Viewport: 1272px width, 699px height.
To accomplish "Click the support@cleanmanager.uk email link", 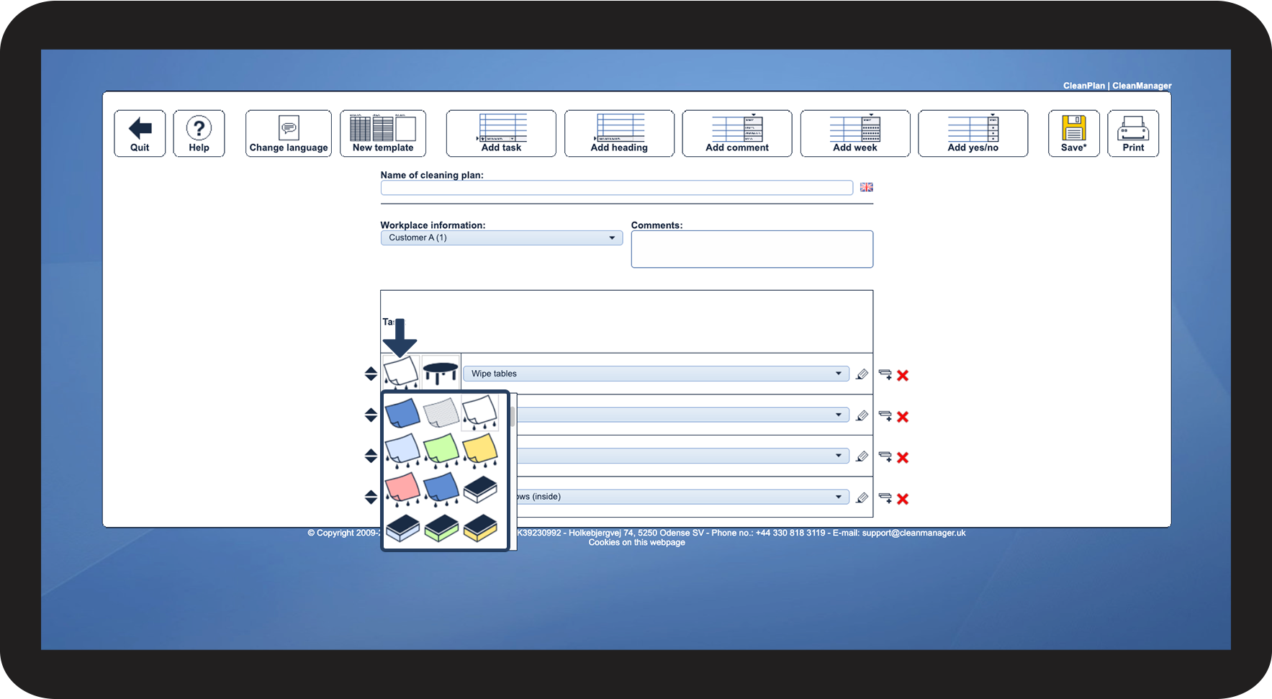I will (x=914, y=533).
